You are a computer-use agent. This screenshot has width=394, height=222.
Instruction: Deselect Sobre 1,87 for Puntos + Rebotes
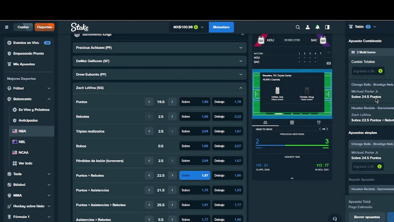click(x=195, y=175)
